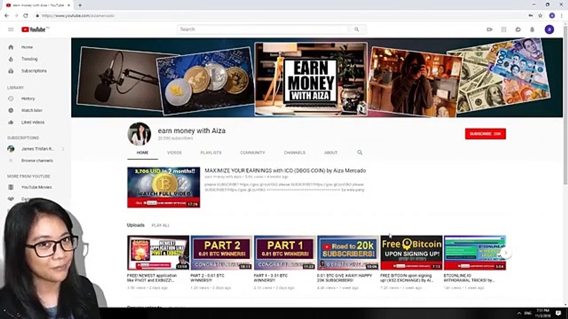Open a new browser tab
Viewport: 568px width, 319px height.
(80, 5)
